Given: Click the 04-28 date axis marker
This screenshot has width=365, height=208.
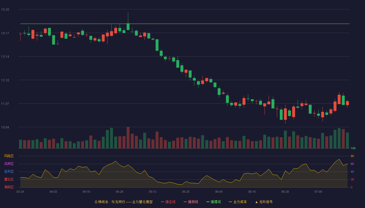Looking at the screenshot, I should click(x=119, y=192).
